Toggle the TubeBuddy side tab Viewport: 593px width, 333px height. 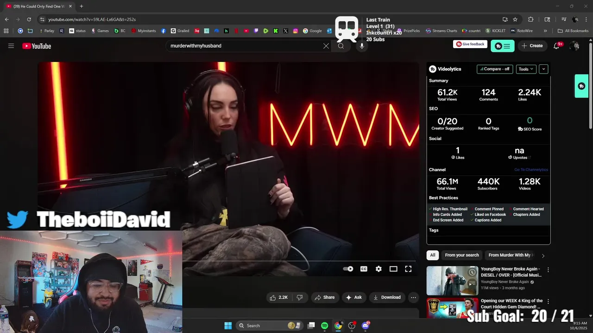coord(581,86)
